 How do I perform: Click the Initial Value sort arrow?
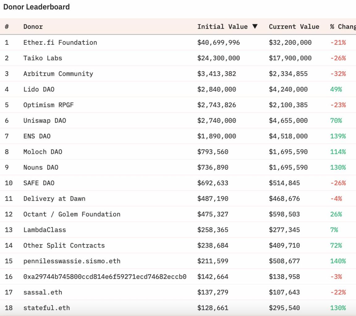[x=255, y=27]
